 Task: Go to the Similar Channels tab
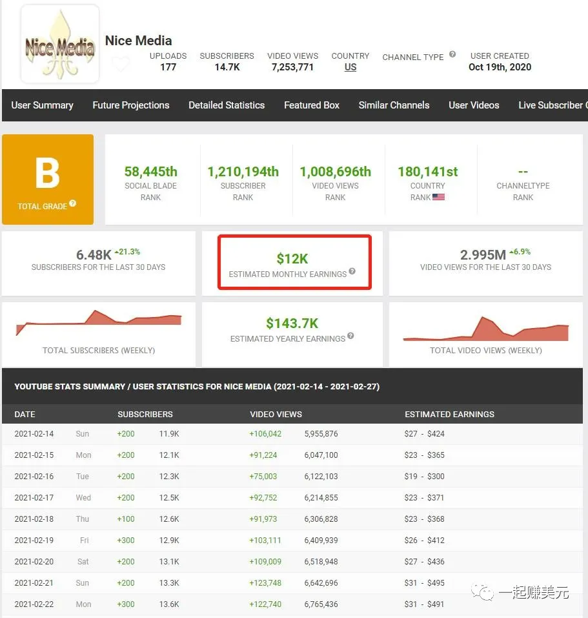point(394,105)
